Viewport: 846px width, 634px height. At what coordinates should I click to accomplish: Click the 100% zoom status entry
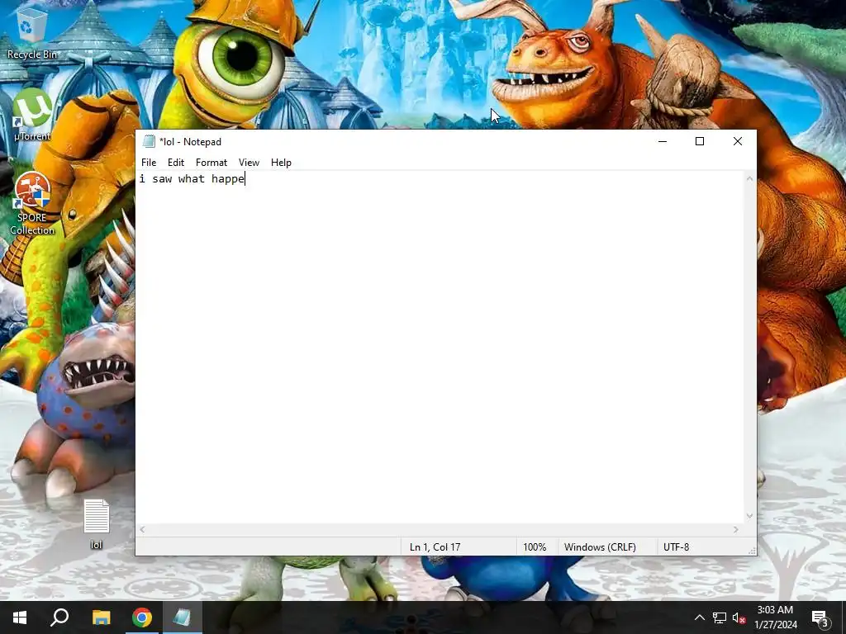pyautogui.click(x=535, y=546)
